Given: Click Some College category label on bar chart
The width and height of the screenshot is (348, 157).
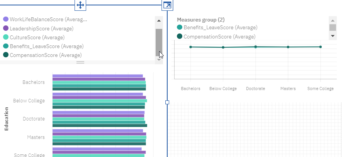Looking at the screenshot, I should 29,155.
